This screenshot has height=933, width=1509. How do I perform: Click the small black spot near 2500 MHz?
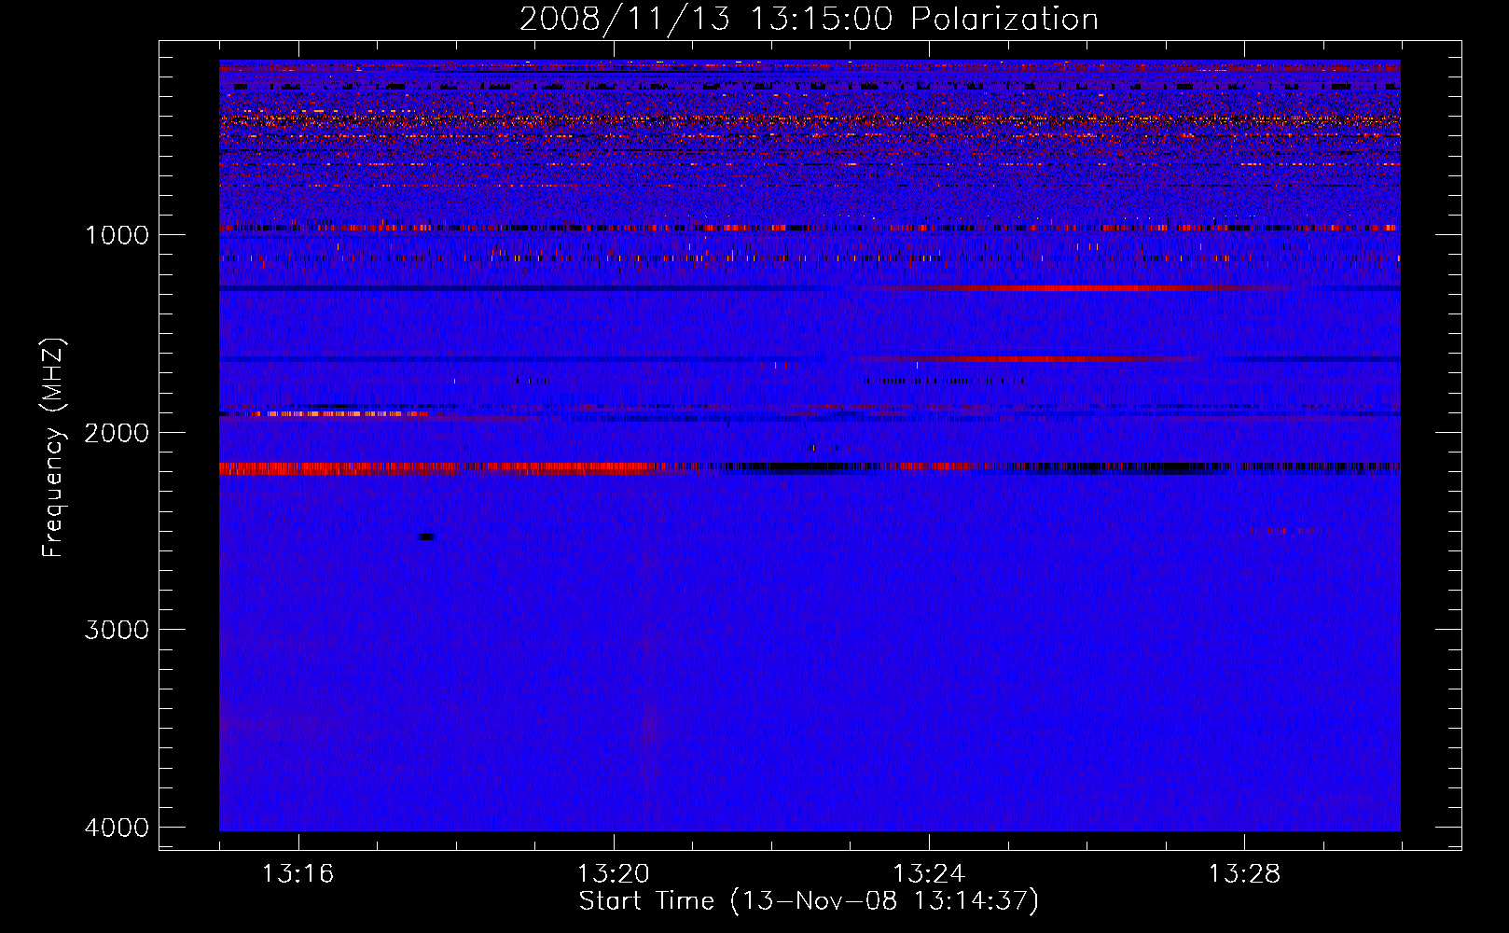426,536
